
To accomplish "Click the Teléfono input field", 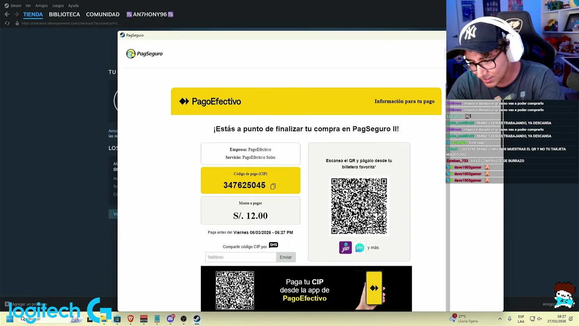I will pos(241,257).
